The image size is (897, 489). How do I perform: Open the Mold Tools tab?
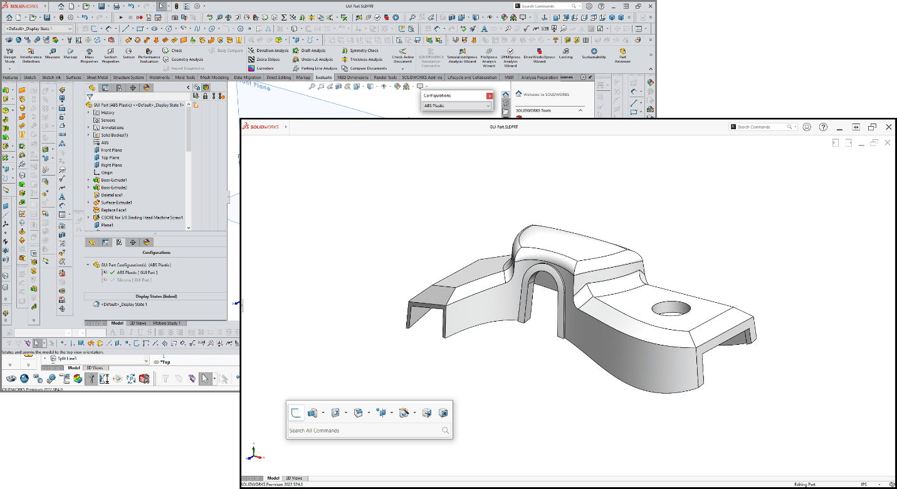click(185, 78)
